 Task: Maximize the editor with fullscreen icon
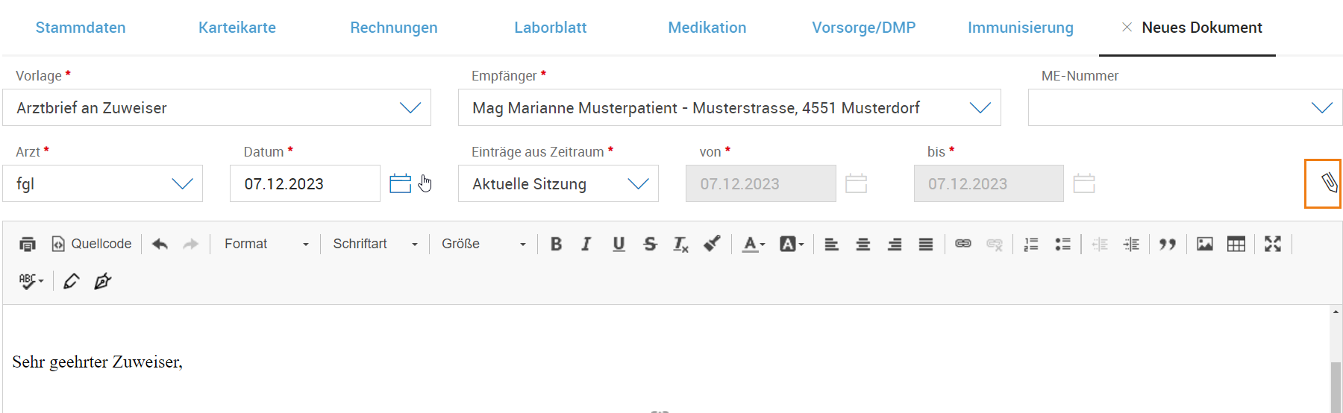1272,245
